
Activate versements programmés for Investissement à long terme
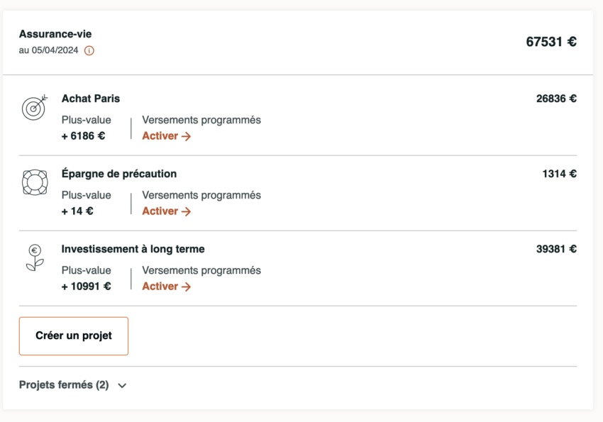(x=165, y=286)
